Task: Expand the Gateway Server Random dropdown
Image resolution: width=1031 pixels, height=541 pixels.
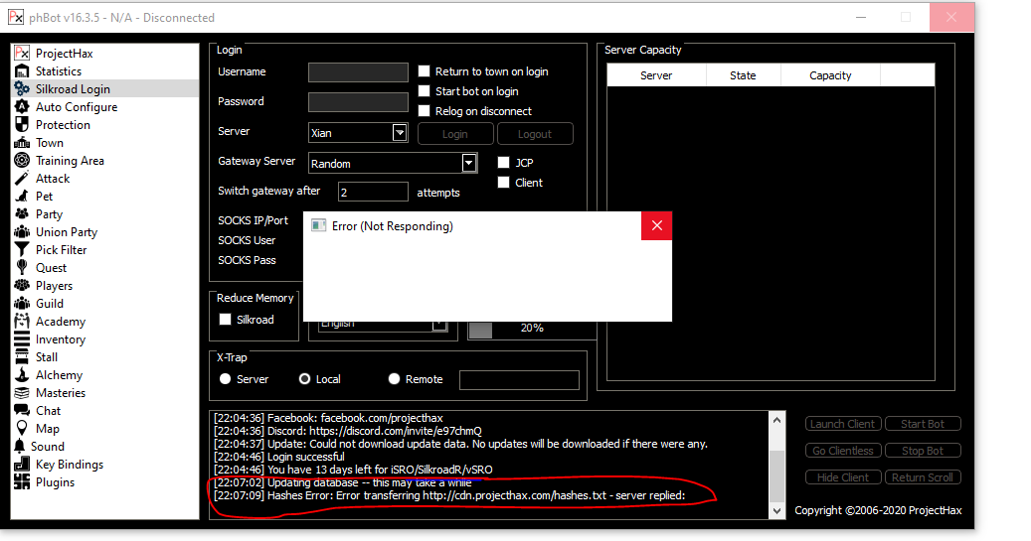Action: pos(469,163)
